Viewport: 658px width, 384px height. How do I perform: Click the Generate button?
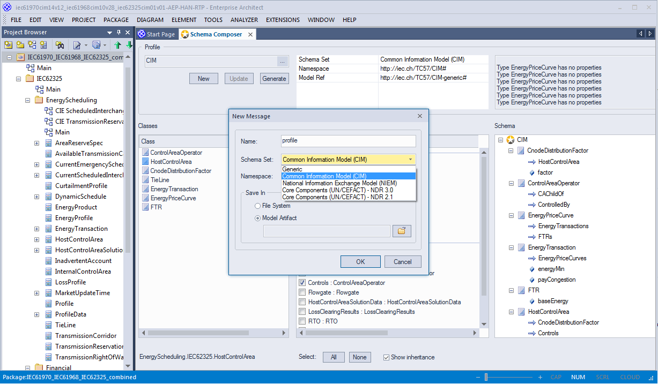[x=275, y=79]
